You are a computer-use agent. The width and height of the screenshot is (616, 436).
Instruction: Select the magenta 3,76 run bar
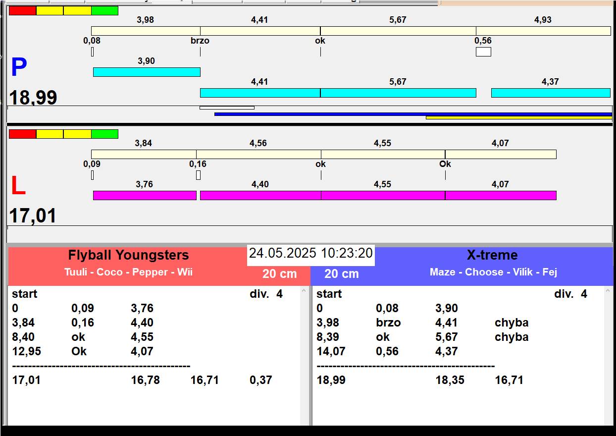[145, 196]
